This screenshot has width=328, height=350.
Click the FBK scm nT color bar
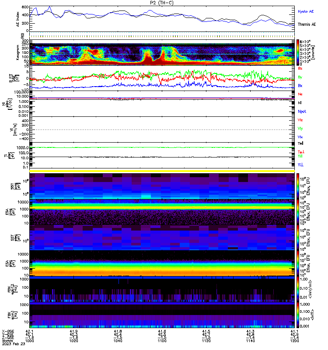298,315
